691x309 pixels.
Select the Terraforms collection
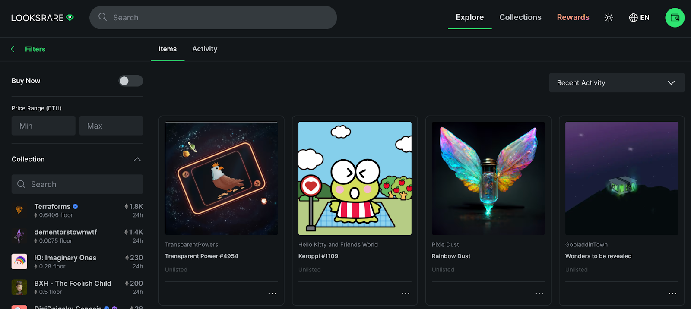coord(77,211)
